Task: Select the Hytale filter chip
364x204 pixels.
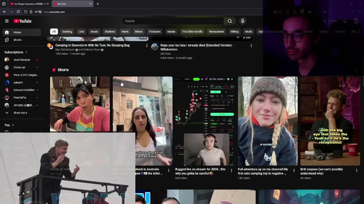Action: pos(171,31)
